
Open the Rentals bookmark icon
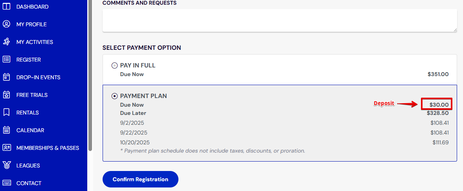pyautogui.click(x=7, y=113)
